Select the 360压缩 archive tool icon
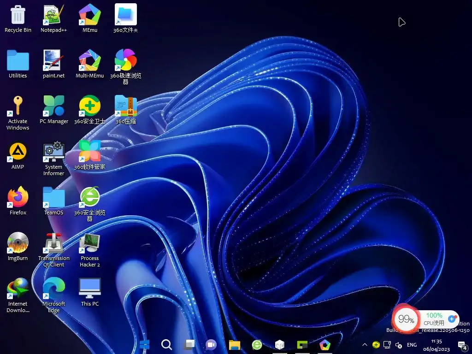Screen dimensions: 472x354 [x=125, y=110]
